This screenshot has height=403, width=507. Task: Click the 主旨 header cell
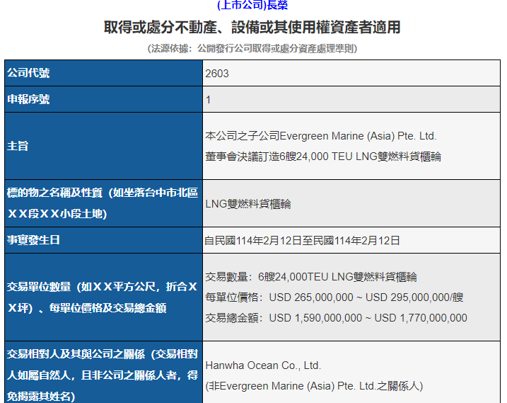pyautogui.click(x=103, y=146)
